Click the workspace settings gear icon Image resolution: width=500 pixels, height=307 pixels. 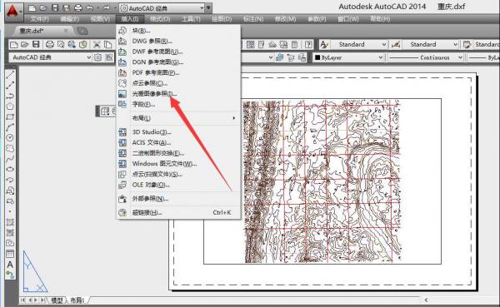click(97, 57)
